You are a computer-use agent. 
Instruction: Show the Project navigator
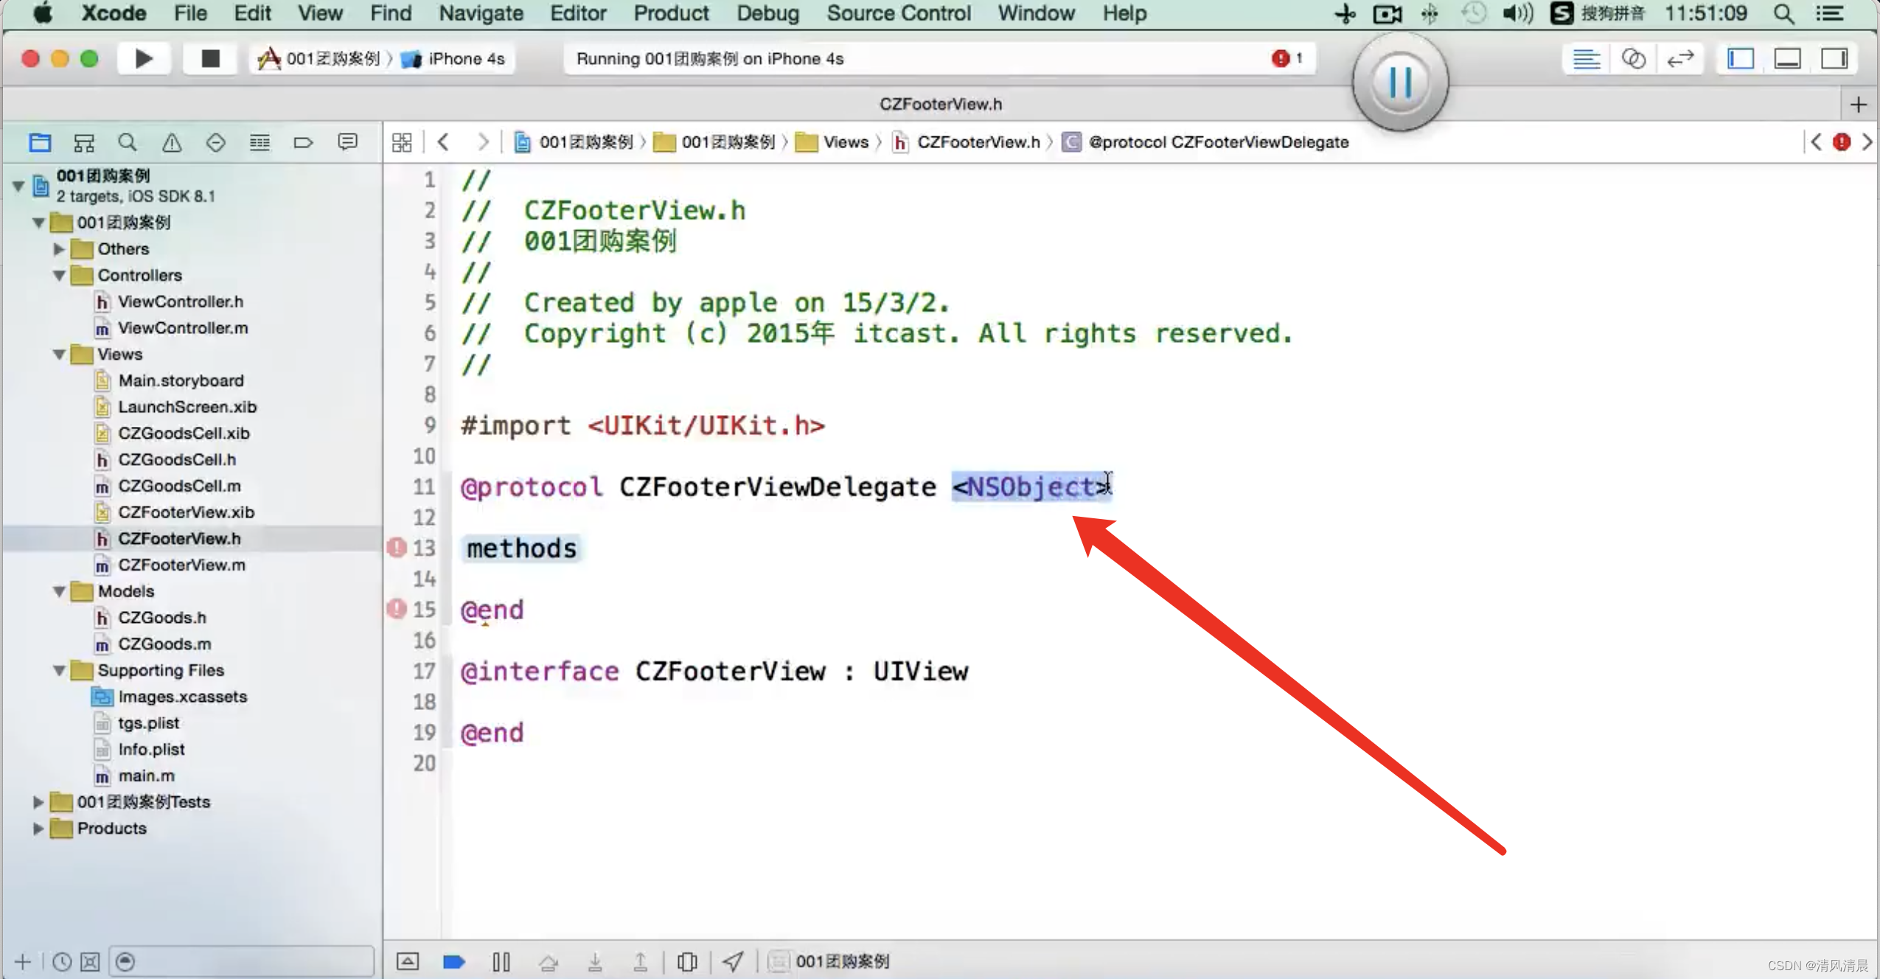click(40, 142)
